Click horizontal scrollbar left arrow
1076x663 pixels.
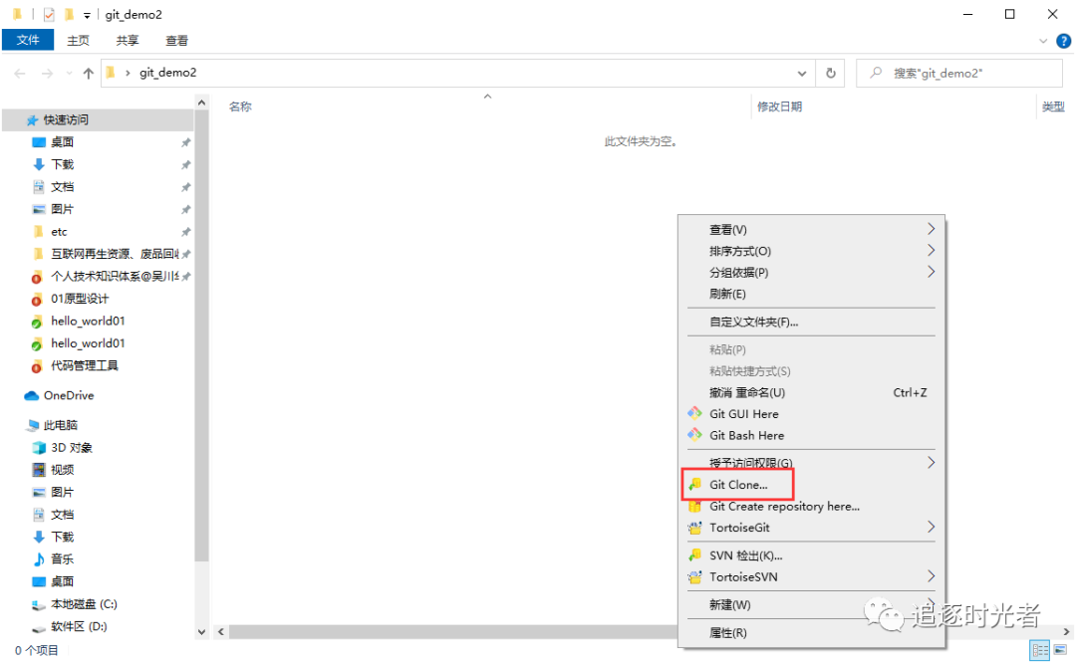click(221, 631)
